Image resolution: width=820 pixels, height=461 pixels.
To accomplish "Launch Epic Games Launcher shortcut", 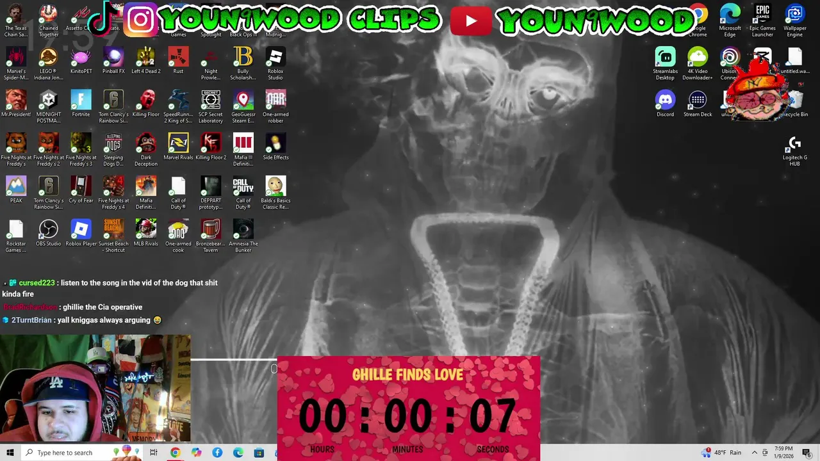I will (762, 20).
